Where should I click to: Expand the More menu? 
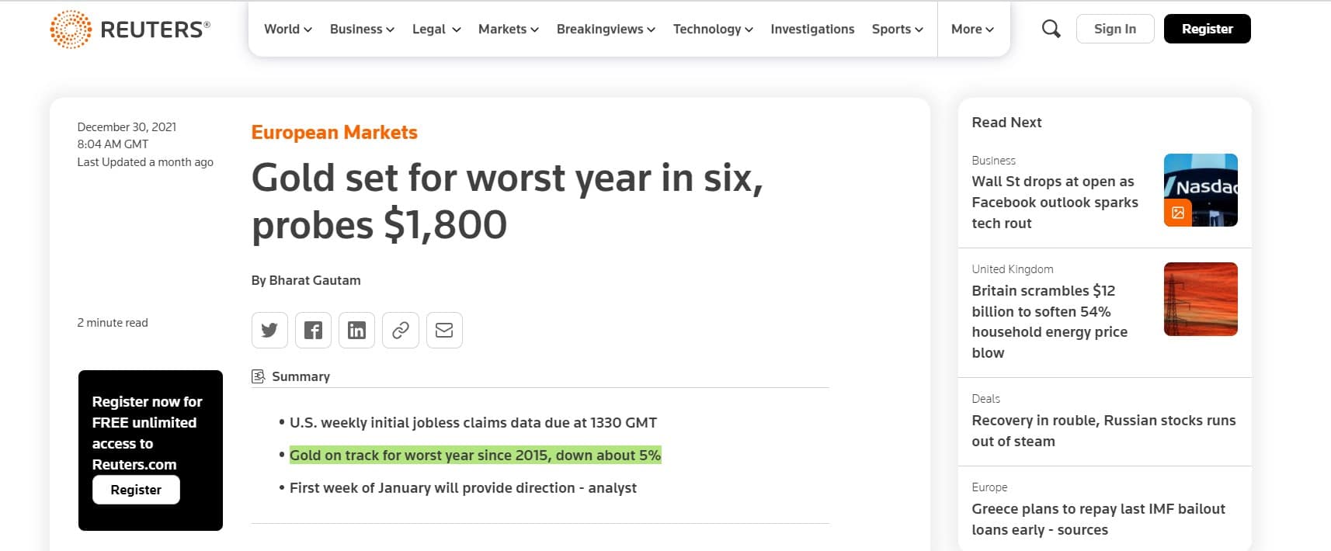[972, 29]
